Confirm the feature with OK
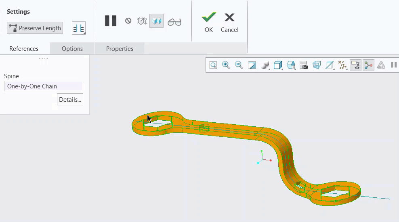The height and width of the screenshot is (222, 399). pyautogui.click(x=209, y=22)
